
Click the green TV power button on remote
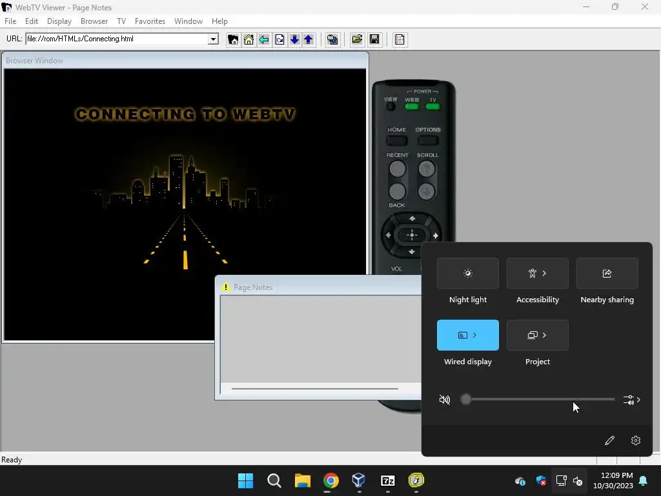tap(433, 107)
